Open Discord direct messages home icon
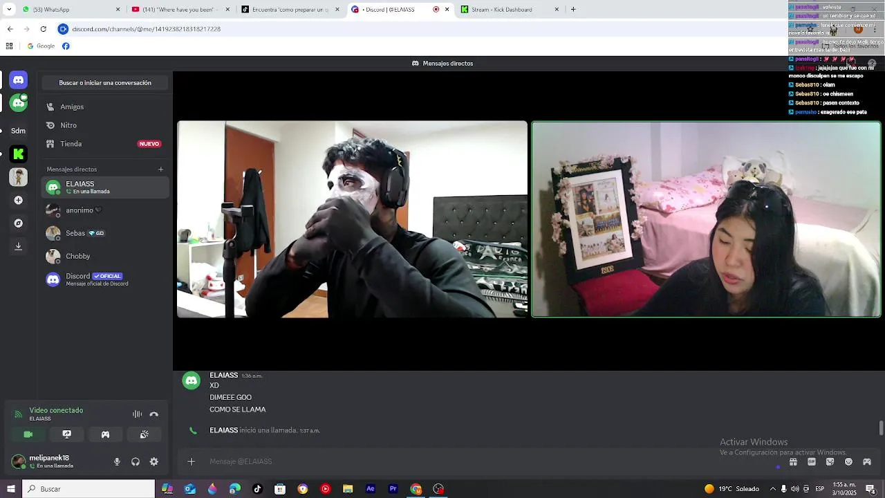 pos(19,80)
